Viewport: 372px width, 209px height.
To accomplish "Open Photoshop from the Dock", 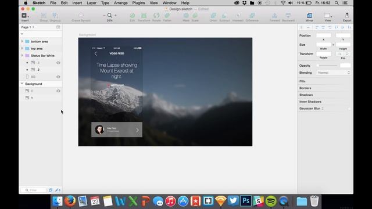I will pyautogui.click(x=246, y=201).
